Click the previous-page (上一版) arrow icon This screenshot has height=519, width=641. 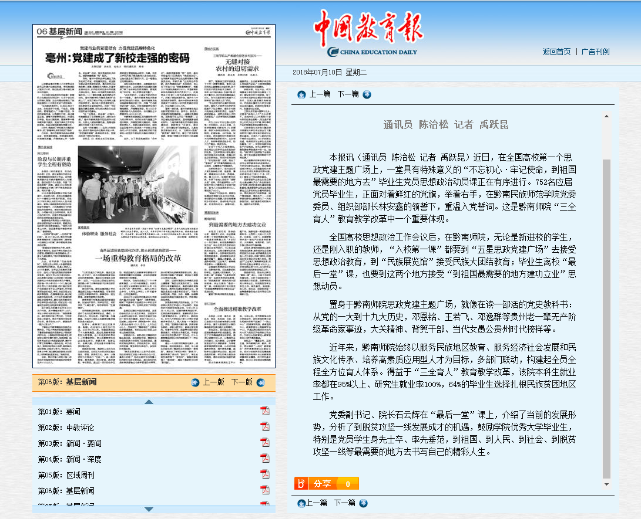[x=196, y=383]
